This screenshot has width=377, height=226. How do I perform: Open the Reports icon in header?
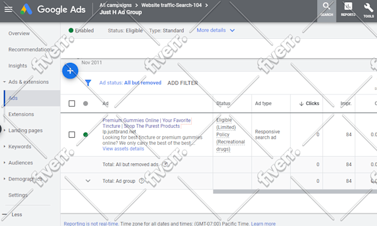[x=348, y=9]
